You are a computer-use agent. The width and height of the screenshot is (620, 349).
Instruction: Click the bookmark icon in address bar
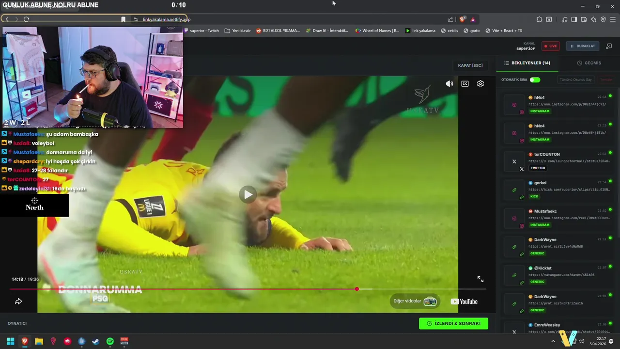tap(123, 19)
